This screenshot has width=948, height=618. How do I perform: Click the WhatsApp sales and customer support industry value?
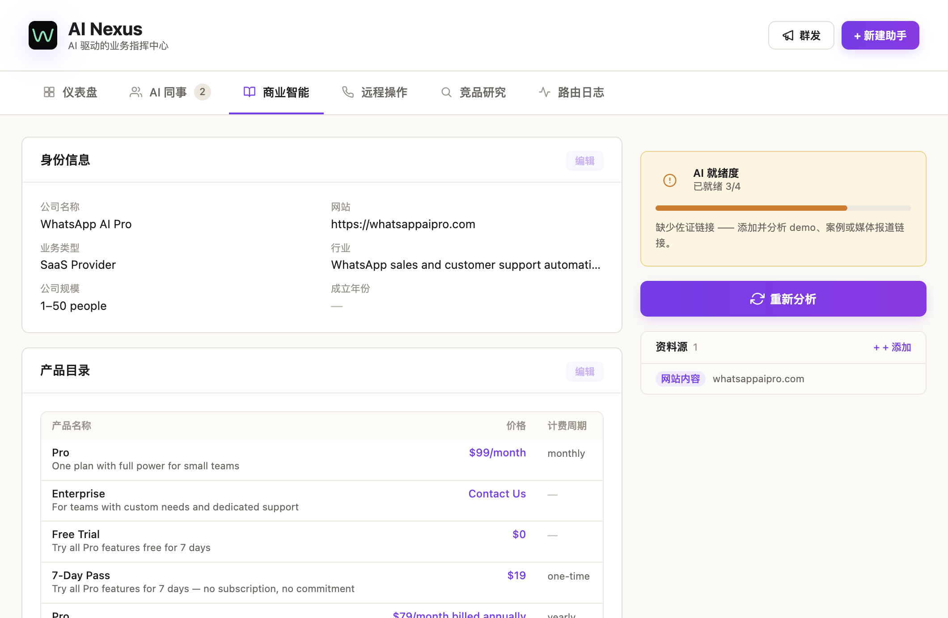point(466,265)
